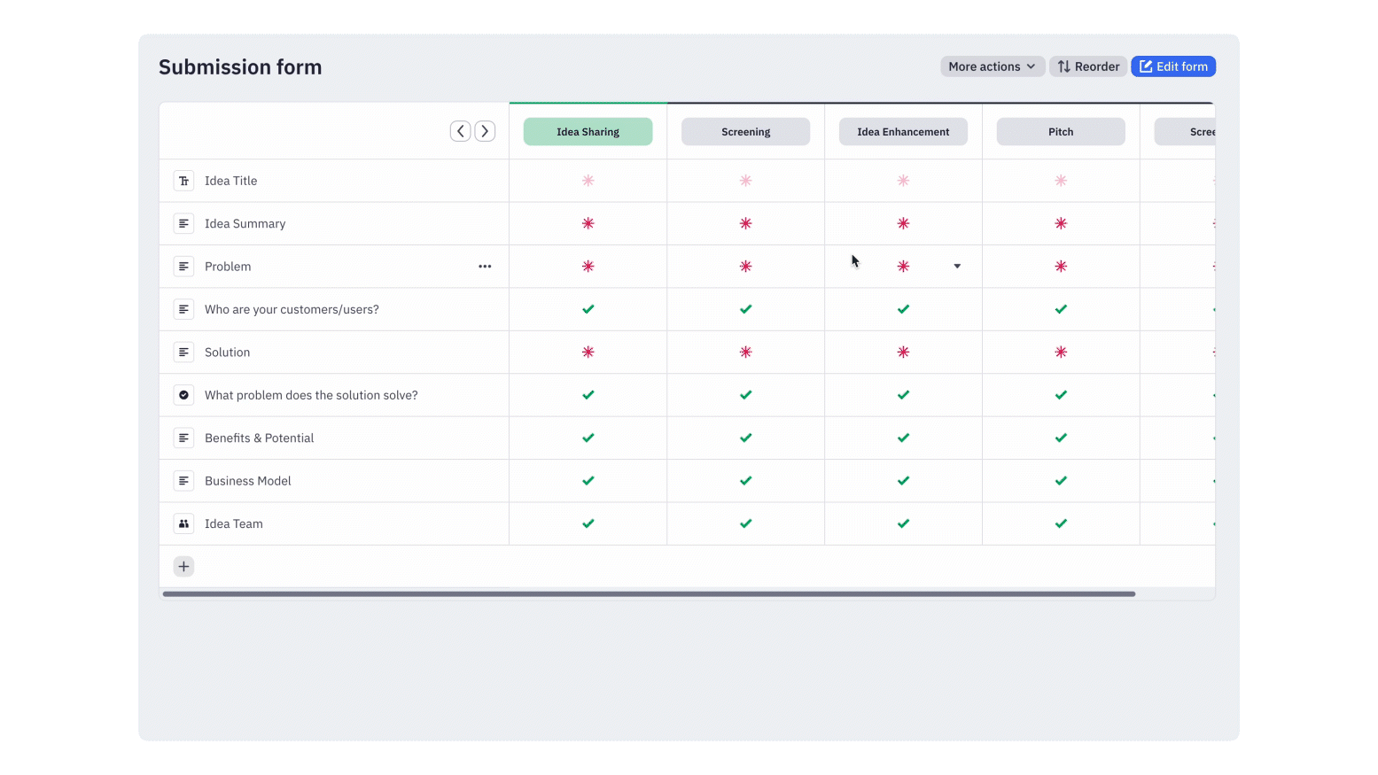Screen dimensions: 1378x775
Task: Click the text field icon beside Idea Title
Action: pos(183,180)
